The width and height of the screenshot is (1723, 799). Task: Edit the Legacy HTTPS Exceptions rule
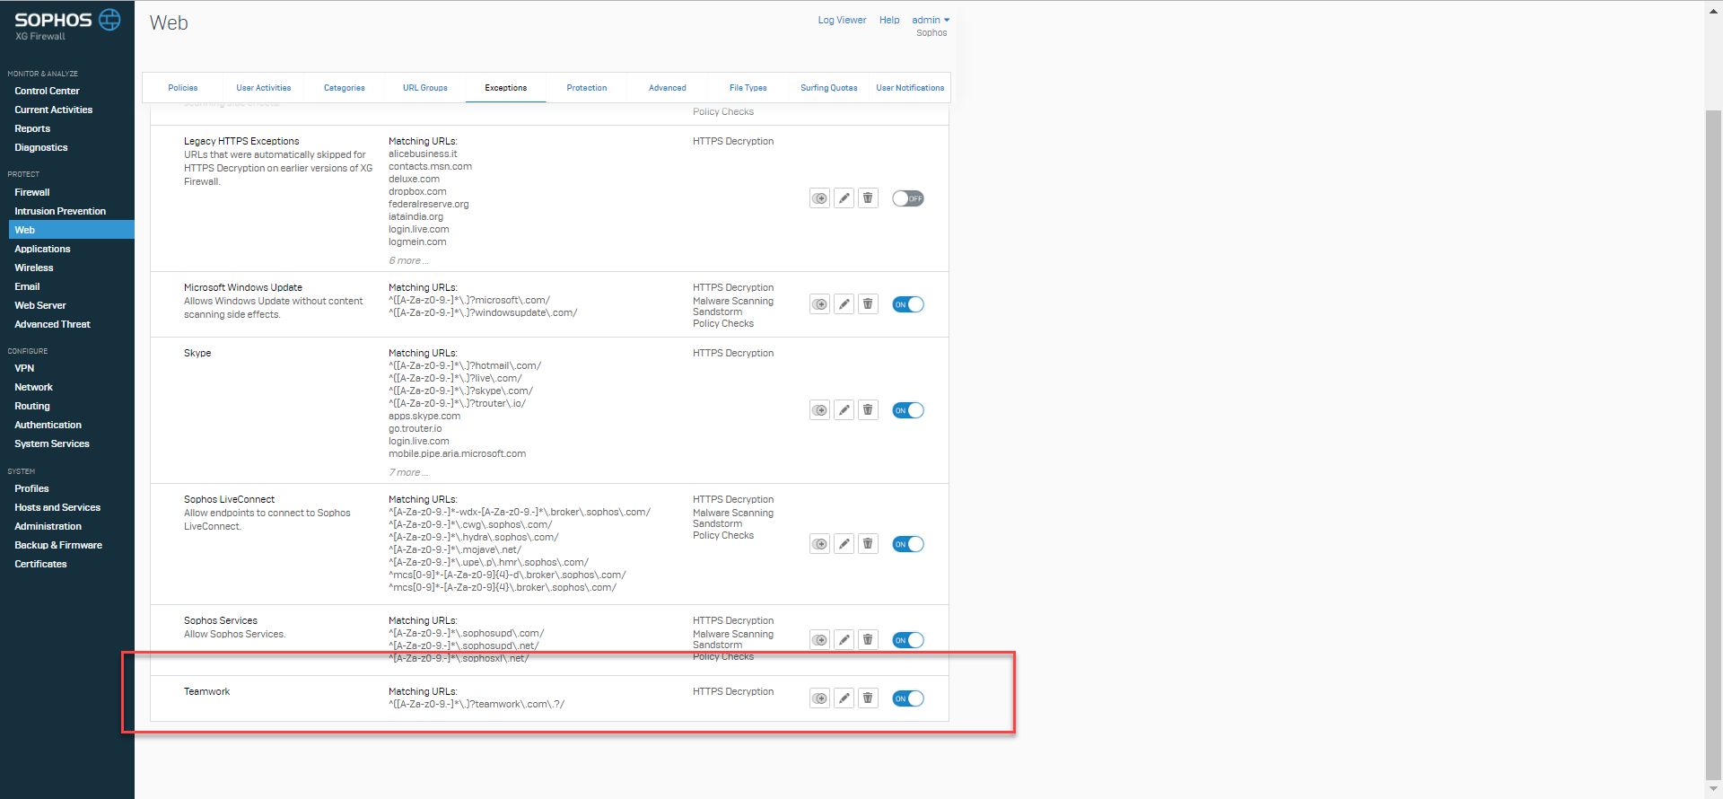[x=844, y=198]
